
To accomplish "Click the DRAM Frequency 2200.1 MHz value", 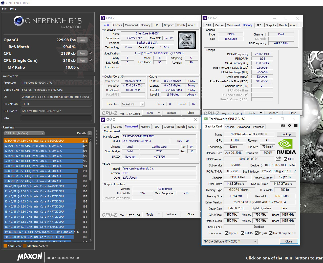I will (x=262, y=54).
